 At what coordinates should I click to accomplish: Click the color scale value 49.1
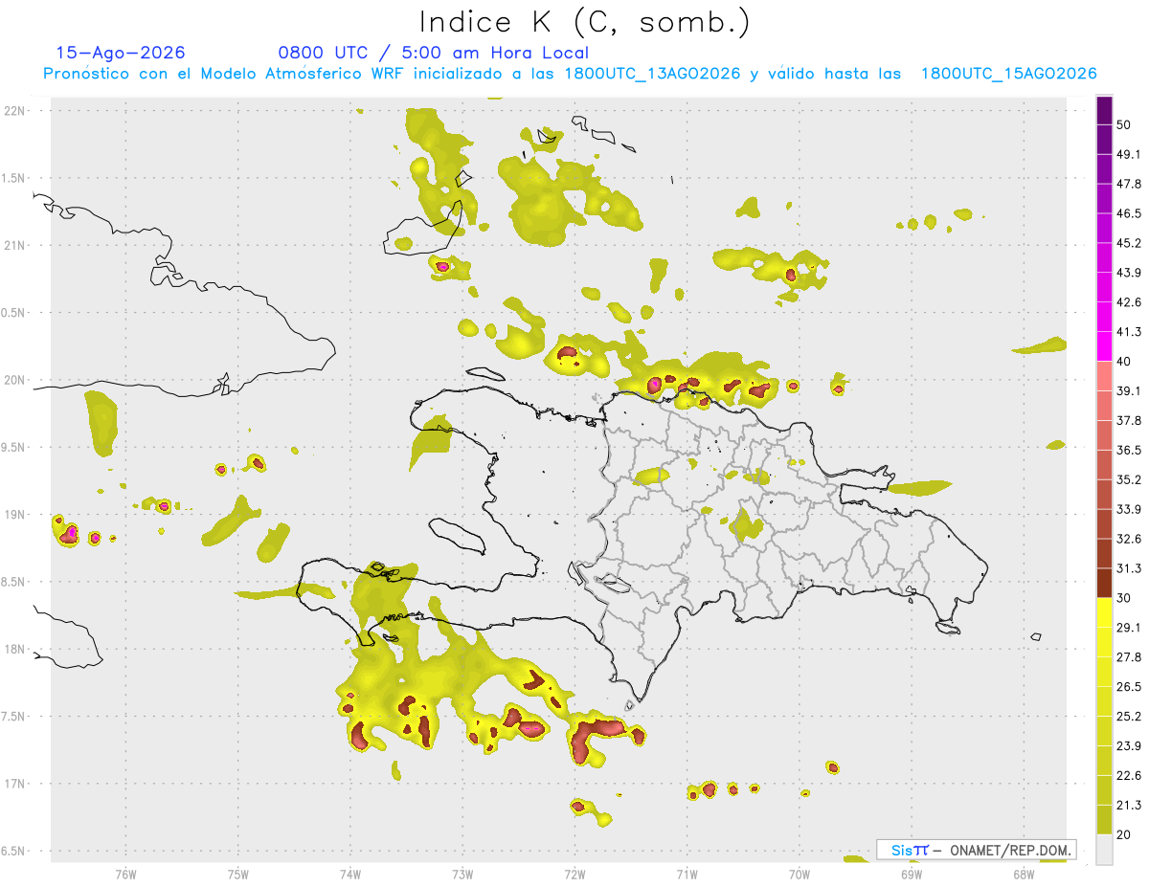point(1129,154)
